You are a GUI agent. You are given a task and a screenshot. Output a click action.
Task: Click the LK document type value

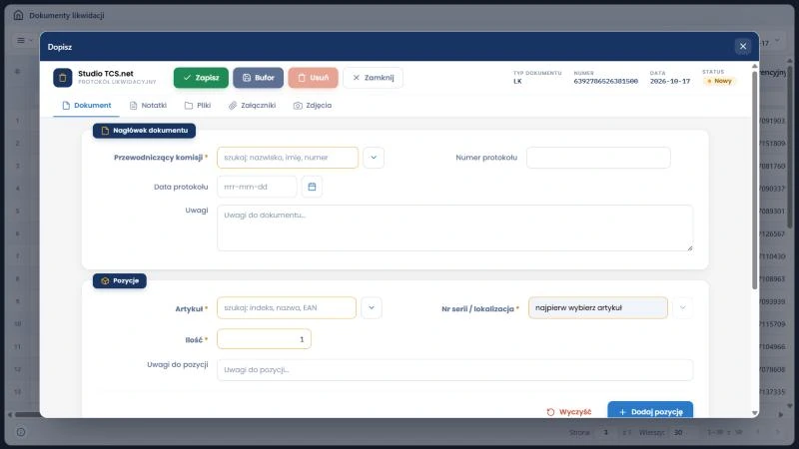tap(517, 82)
